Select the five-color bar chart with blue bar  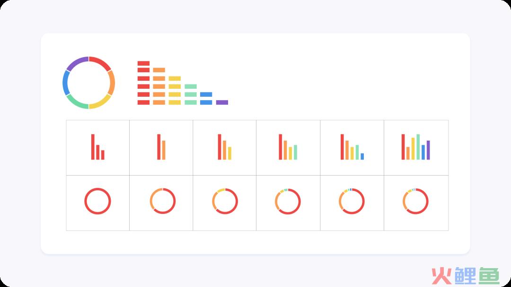(x=352, y=147)
